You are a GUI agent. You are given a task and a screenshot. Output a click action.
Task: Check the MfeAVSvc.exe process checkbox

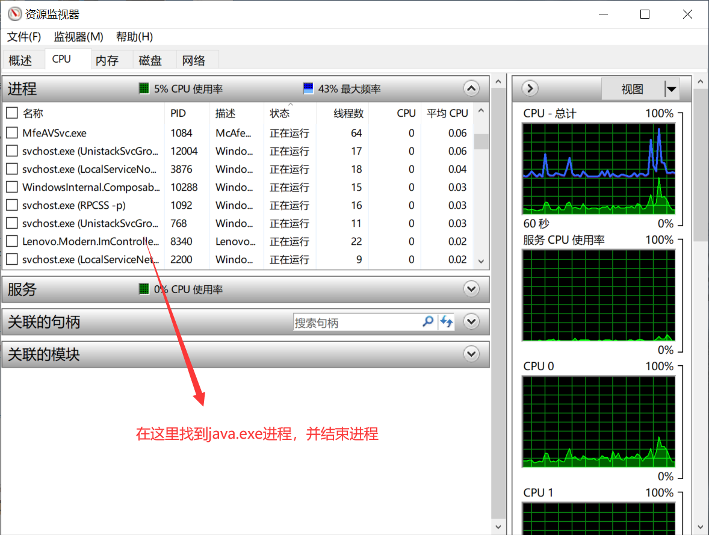(12, 132)
